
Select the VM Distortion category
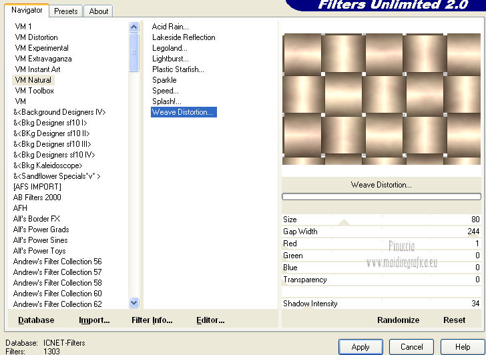[36, 37]
